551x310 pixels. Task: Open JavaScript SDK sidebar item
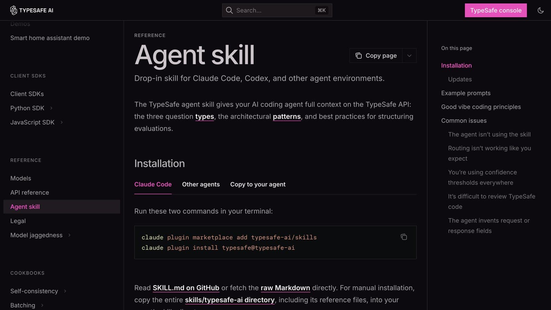[32, 122]
